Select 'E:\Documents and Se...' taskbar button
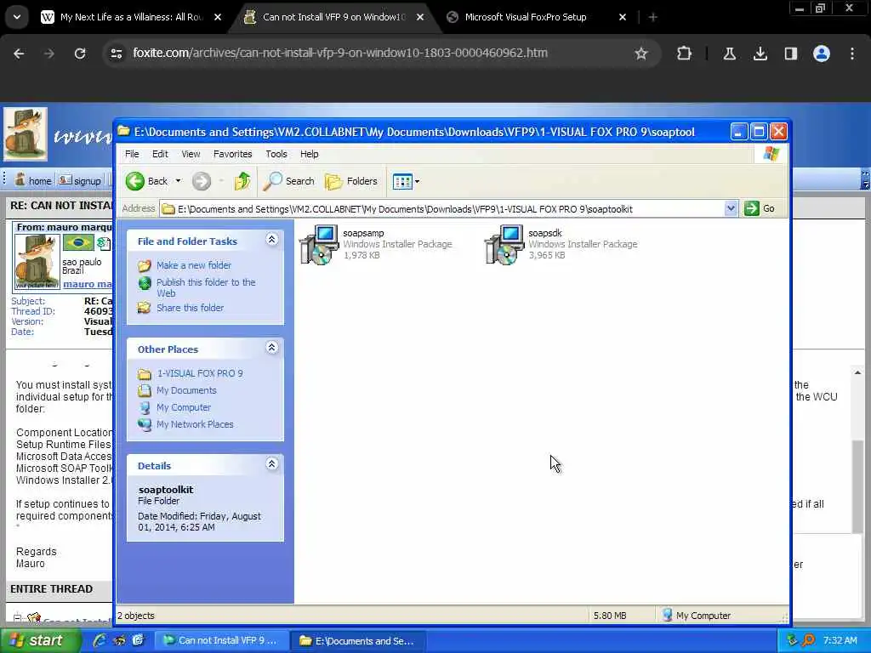871x653 pixels. point(358,641)
